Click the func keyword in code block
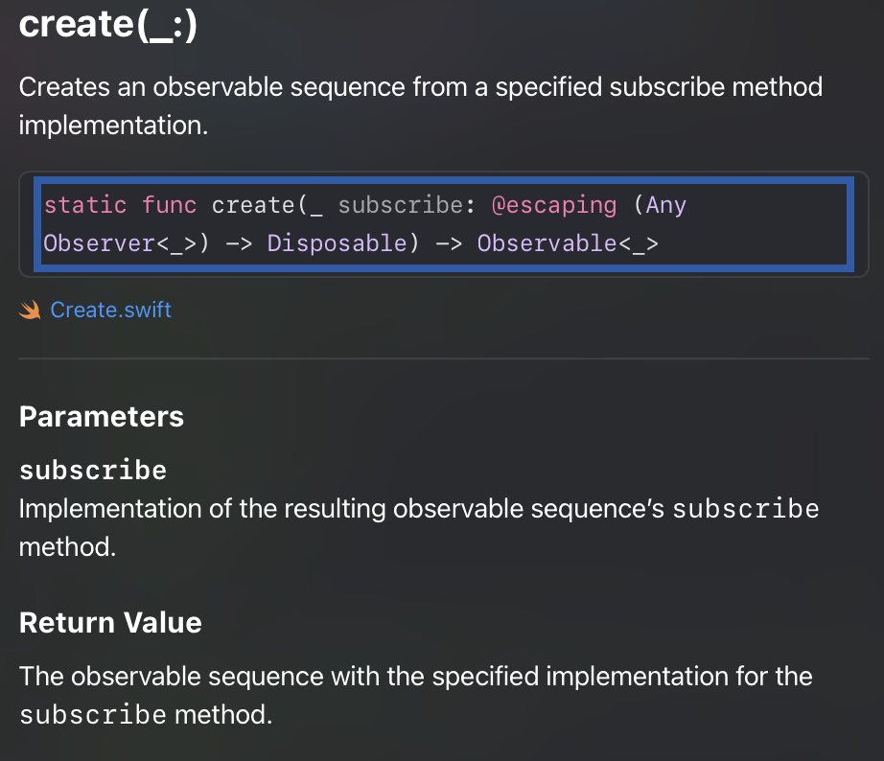This screenshot has height=761, width=884. click(x=169, y=205)
